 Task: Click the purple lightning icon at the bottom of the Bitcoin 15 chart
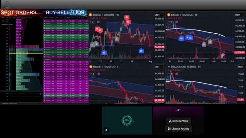click(x=225, y=57)
